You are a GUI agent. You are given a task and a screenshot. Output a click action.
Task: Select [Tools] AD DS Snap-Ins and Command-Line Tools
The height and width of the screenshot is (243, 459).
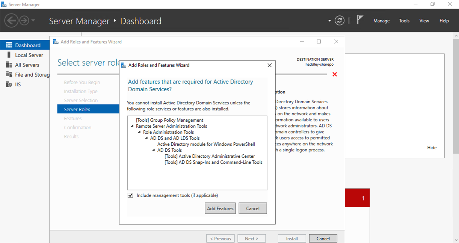click(x=213, y=162)
